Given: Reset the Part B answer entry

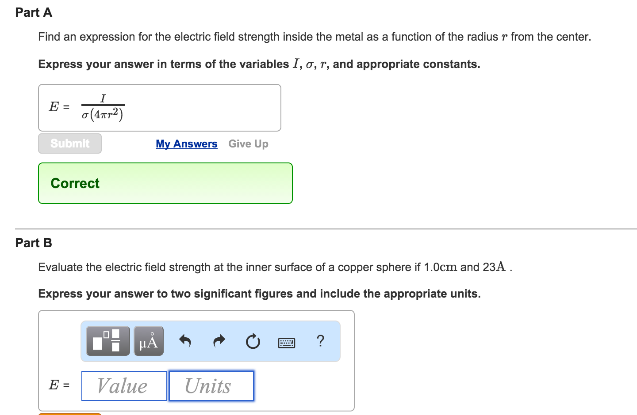Looking at the screenshot, I should [x=252, y=340].
